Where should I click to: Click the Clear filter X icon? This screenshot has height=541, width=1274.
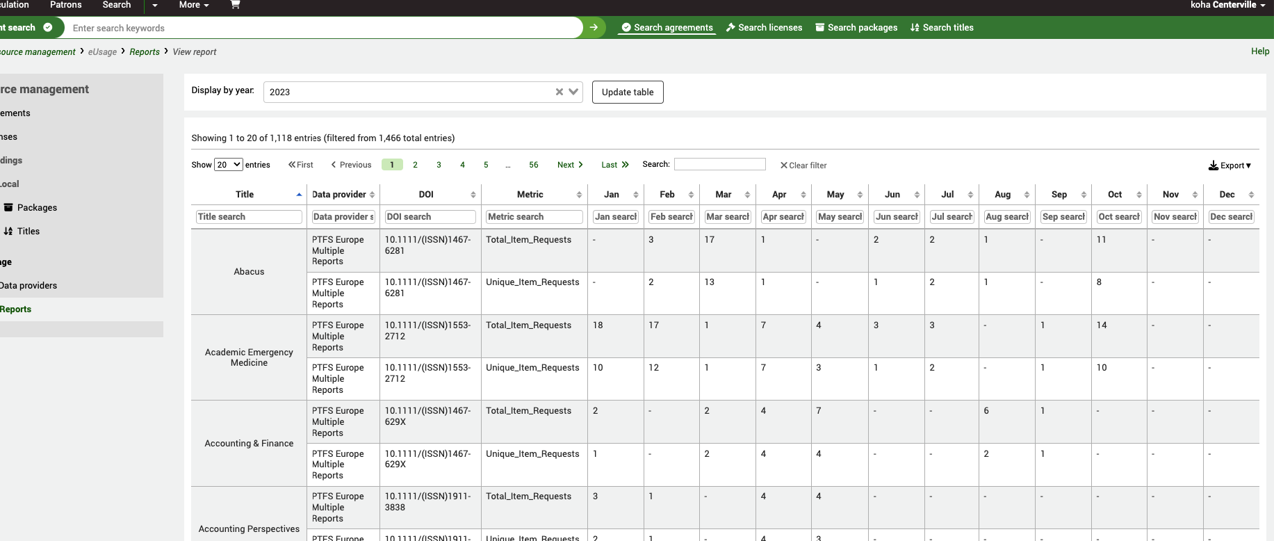click(x=783, y=165)
